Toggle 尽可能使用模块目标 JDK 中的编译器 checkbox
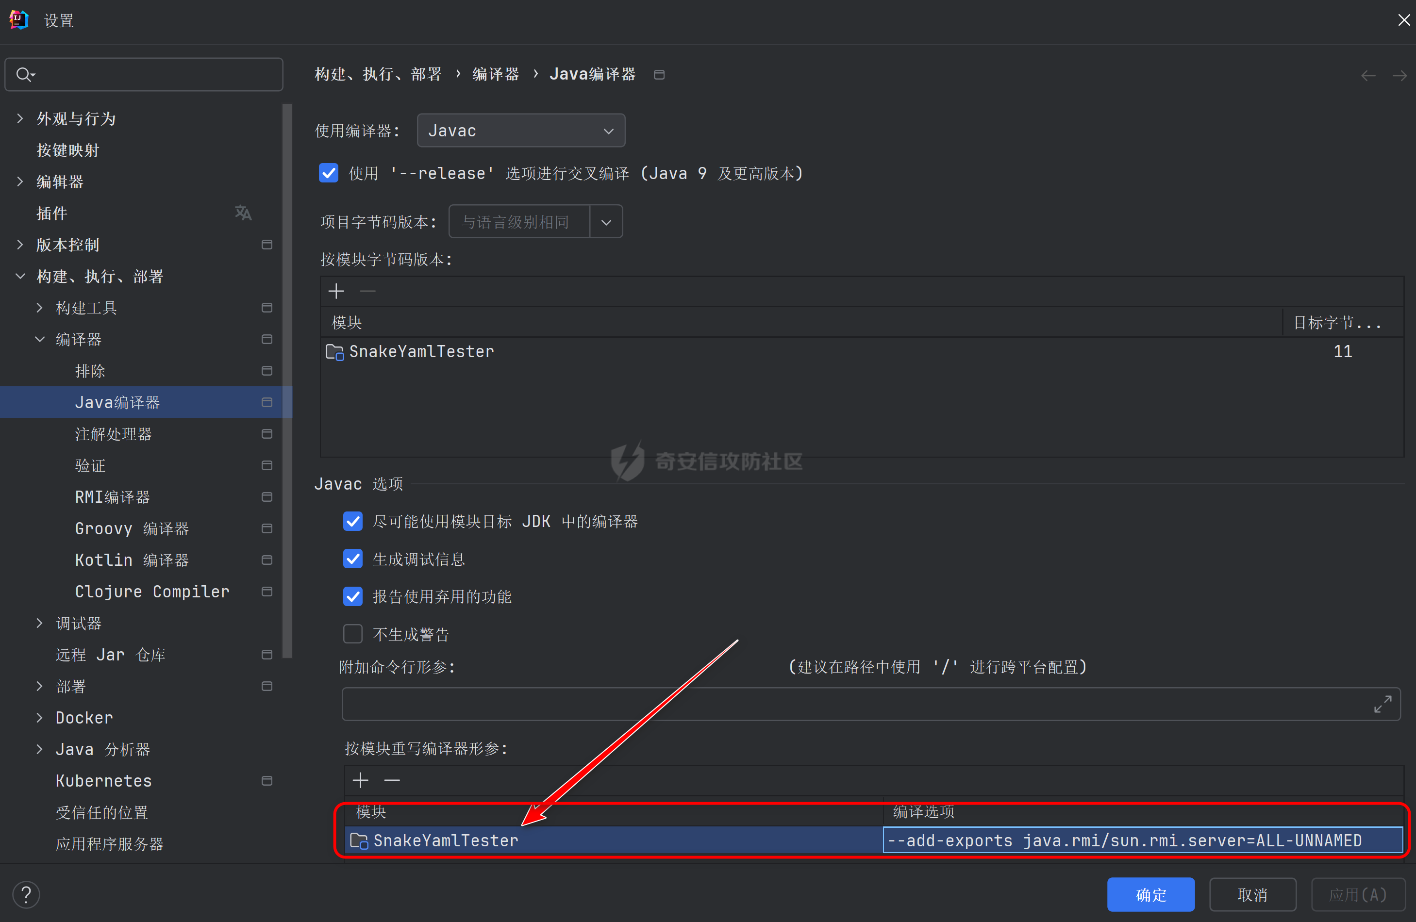Screen dimensions: 1416x922 (x=353, y=521)
